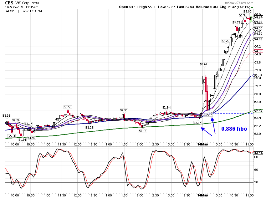Click the 54.83 moving average tag
The width and height of the screenshot is (266, 198).
[x=258, y=22]
